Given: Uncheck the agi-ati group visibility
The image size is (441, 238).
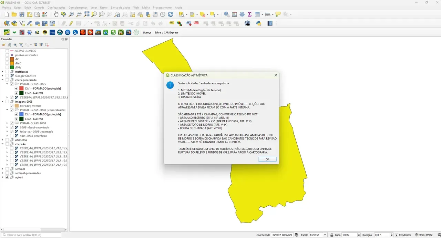Looking at the screenshot, I should point(7,177).
